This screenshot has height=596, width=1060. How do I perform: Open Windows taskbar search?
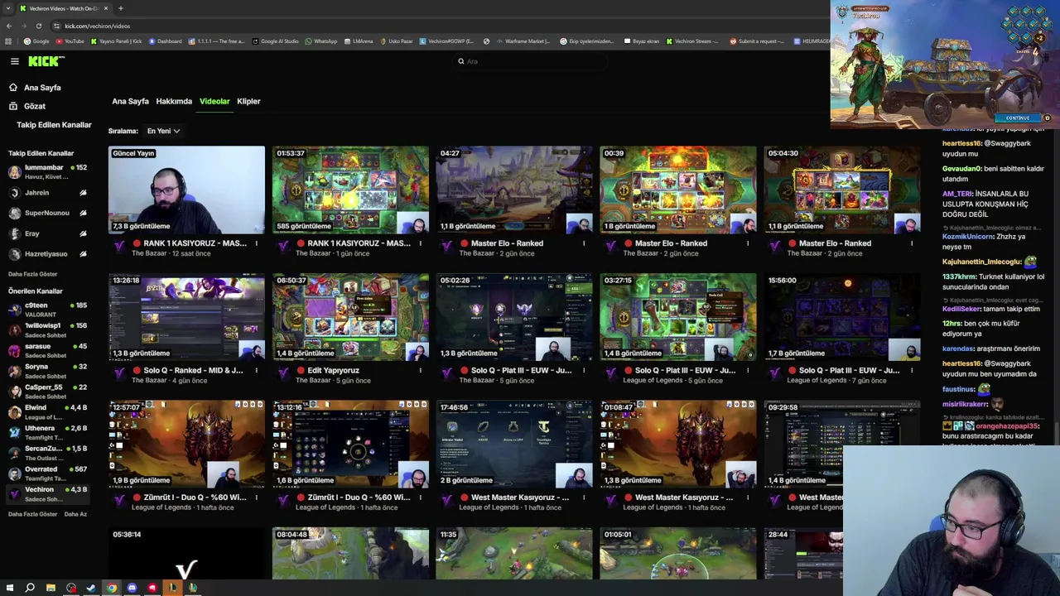point(30,588)
